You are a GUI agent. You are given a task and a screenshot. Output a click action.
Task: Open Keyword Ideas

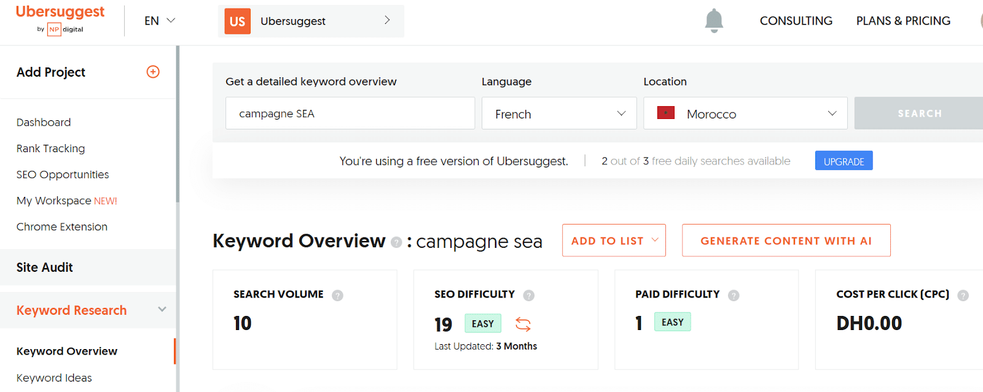54,378
